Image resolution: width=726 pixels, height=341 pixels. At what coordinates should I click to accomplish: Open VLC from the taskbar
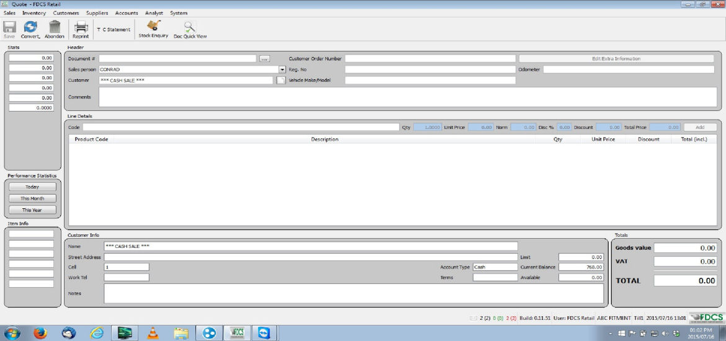click(x=152, y=333)
